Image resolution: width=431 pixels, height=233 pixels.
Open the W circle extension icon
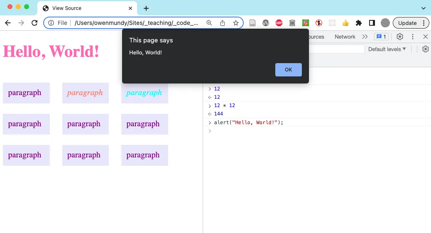265,23
